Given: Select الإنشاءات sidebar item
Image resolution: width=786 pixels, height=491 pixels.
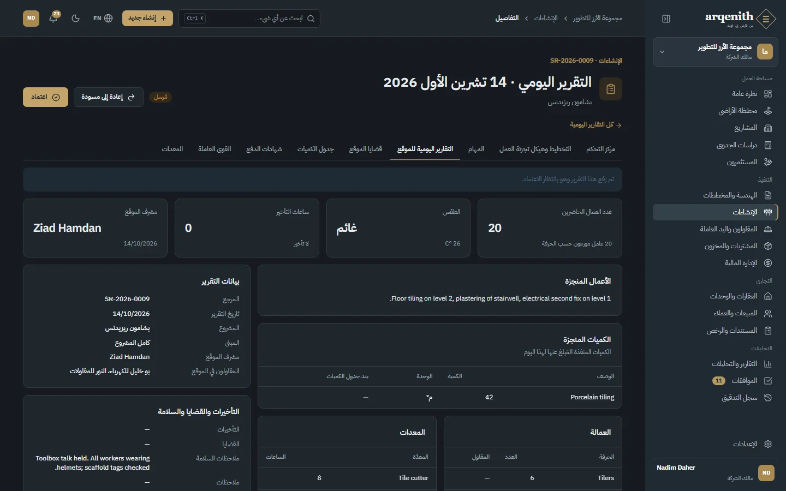Looking at the screenshot, I should (715, 212).
